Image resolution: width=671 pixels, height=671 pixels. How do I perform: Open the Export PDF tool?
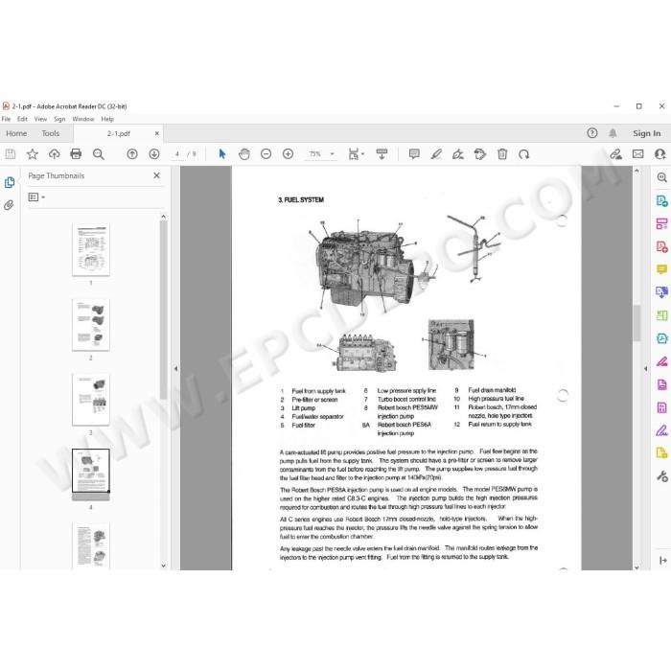(661, 200)
